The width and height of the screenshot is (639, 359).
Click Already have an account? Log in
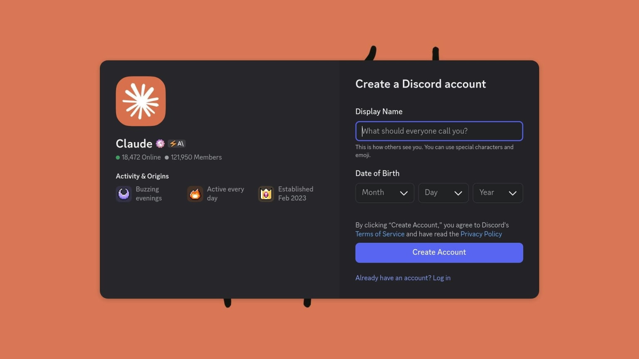403,278
